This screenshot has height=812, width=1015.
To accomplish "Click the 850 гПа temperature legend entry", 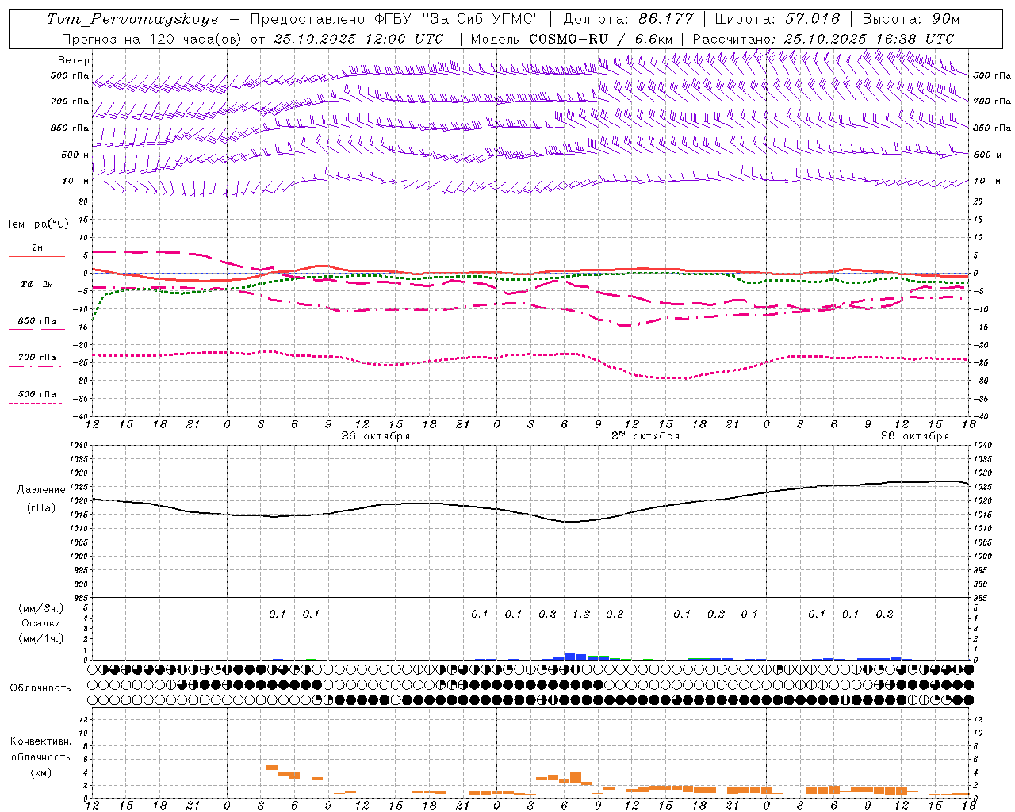I will pyautogui.click(x=36, y=321).
